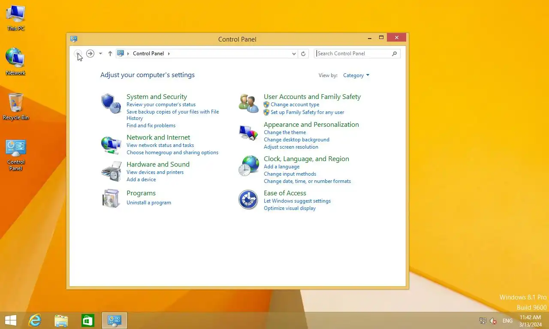
Task: Click the network tray icon
Action: (483, 321)
